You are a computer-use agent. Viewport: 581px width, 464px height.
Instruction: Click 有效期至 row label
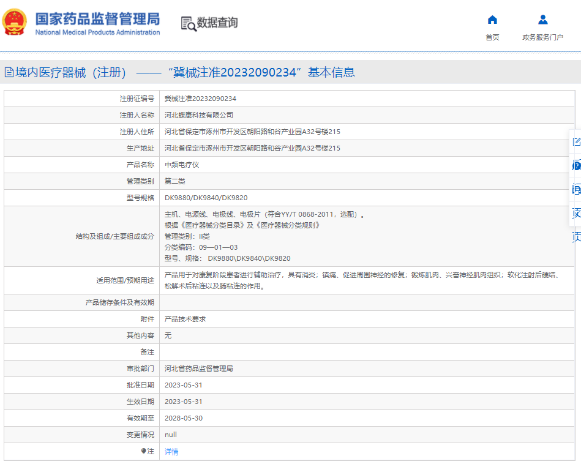pyautogui.click(x=140, y=418)
